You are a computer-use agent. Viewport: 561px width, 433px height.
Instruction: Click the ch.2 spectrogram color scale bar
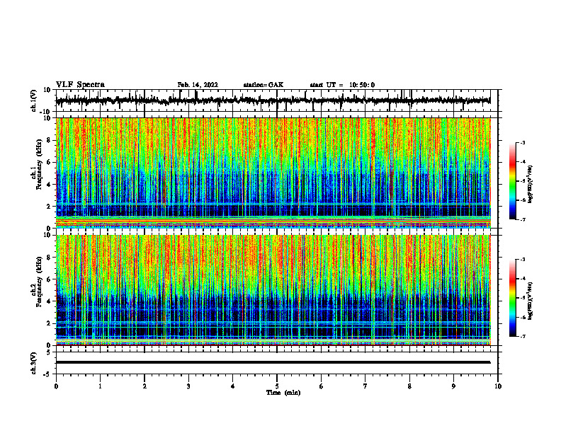(512, 298)
